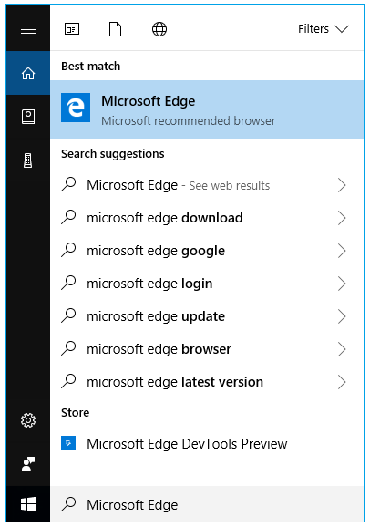Open the Filters dropdown
Image resolution: width=370 pixels, height=527 pixels.
[x=324, y=29]
